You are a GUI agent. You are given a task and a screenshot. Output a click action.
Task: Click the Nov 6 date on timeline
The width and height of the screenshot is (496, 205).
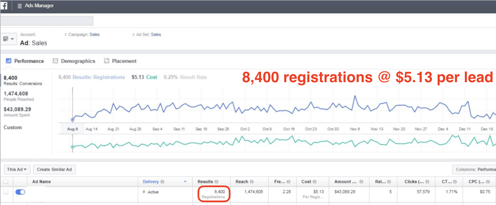click(x=355, y=129)
